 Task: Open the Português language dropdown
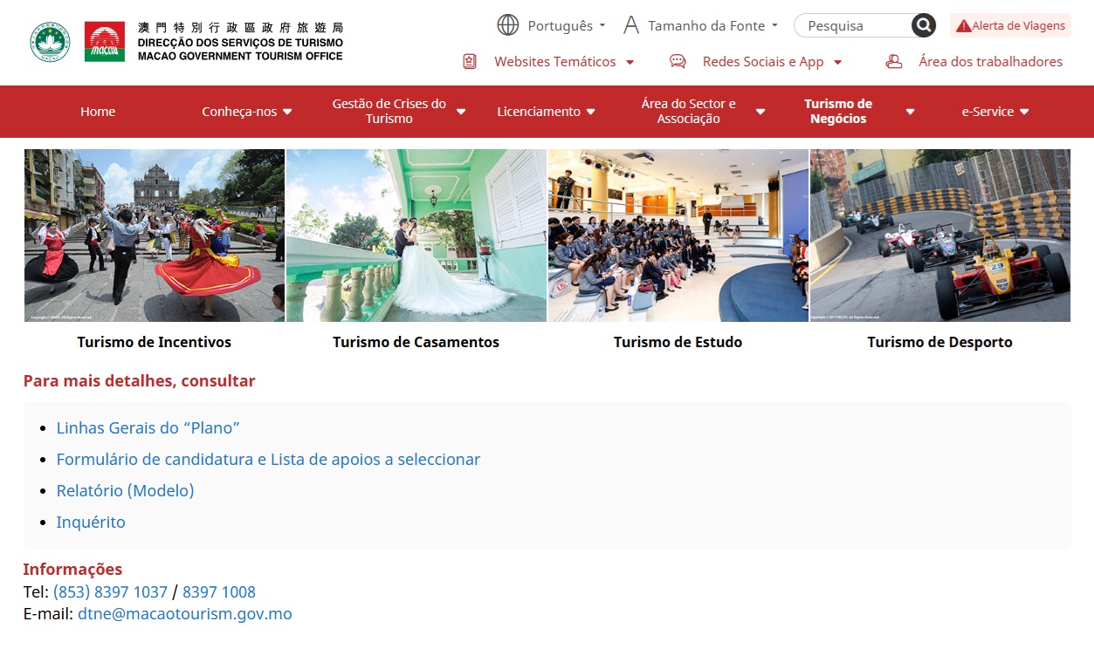coord(566,25)
